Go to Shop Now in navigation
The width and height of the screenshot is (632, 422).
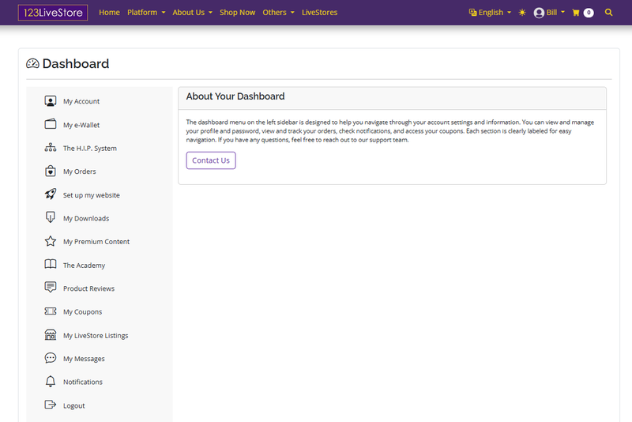pyautogui.click(x=237, y=13)
